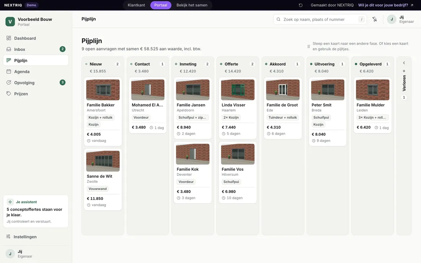Click the Prijzen tag icon
Image resolution: width=421 pixels, height=263 pixels.
click(8, 94)
